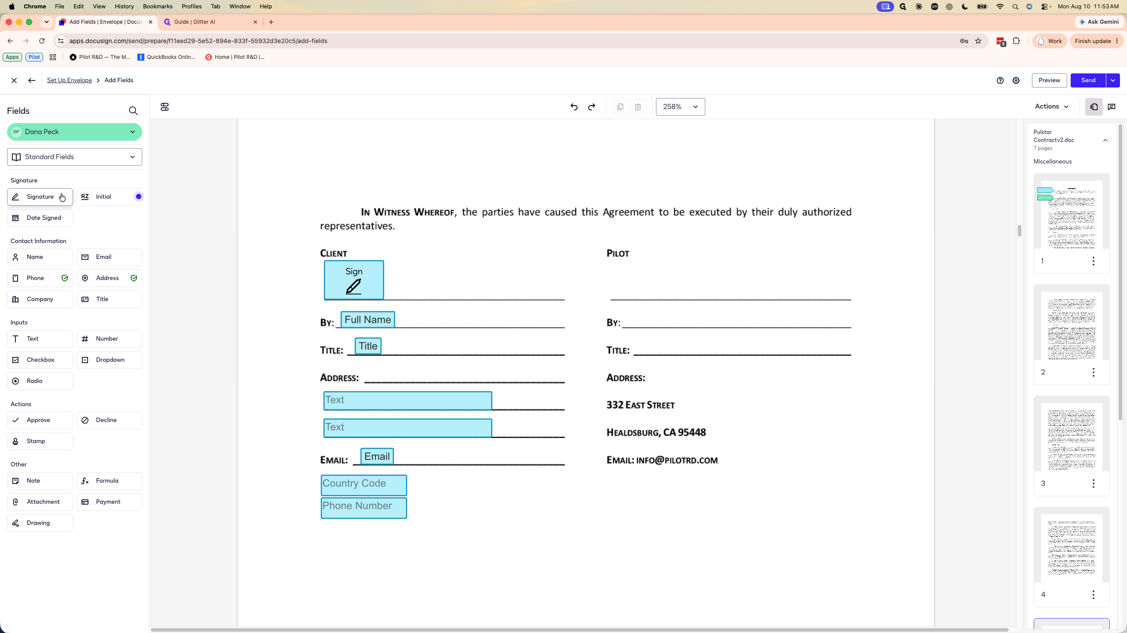Go back with the left arrow
The width and height of the screenshot is (1127, 633).
point(31,80)
